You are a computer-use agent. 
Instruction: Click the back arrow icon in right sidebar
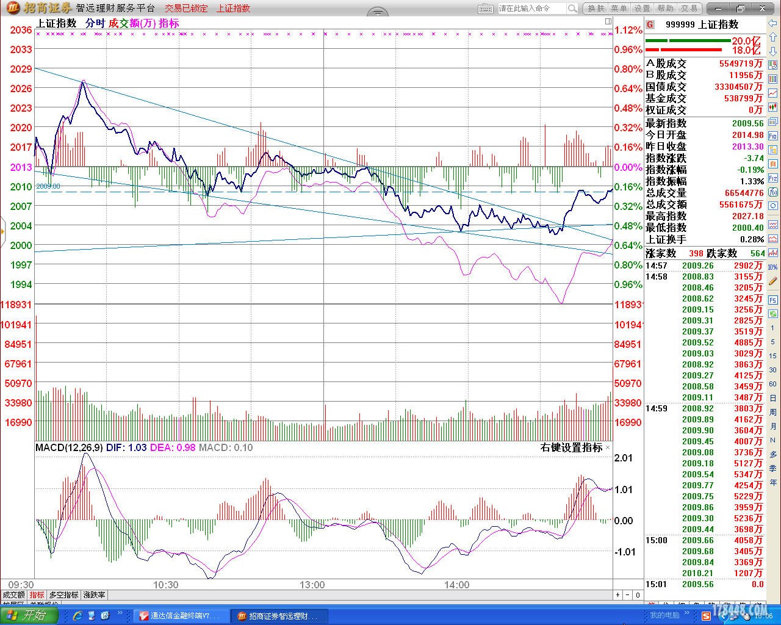(773, 23)
